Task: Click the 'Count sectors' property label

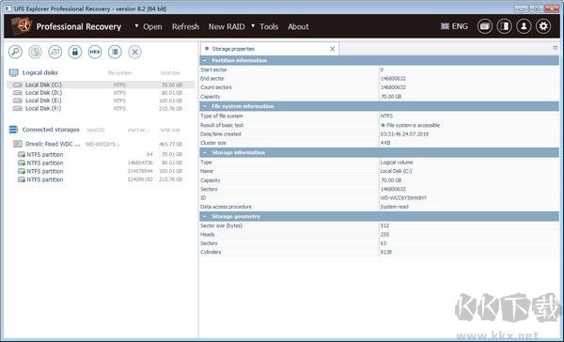Action: click(x=216, y=87)
